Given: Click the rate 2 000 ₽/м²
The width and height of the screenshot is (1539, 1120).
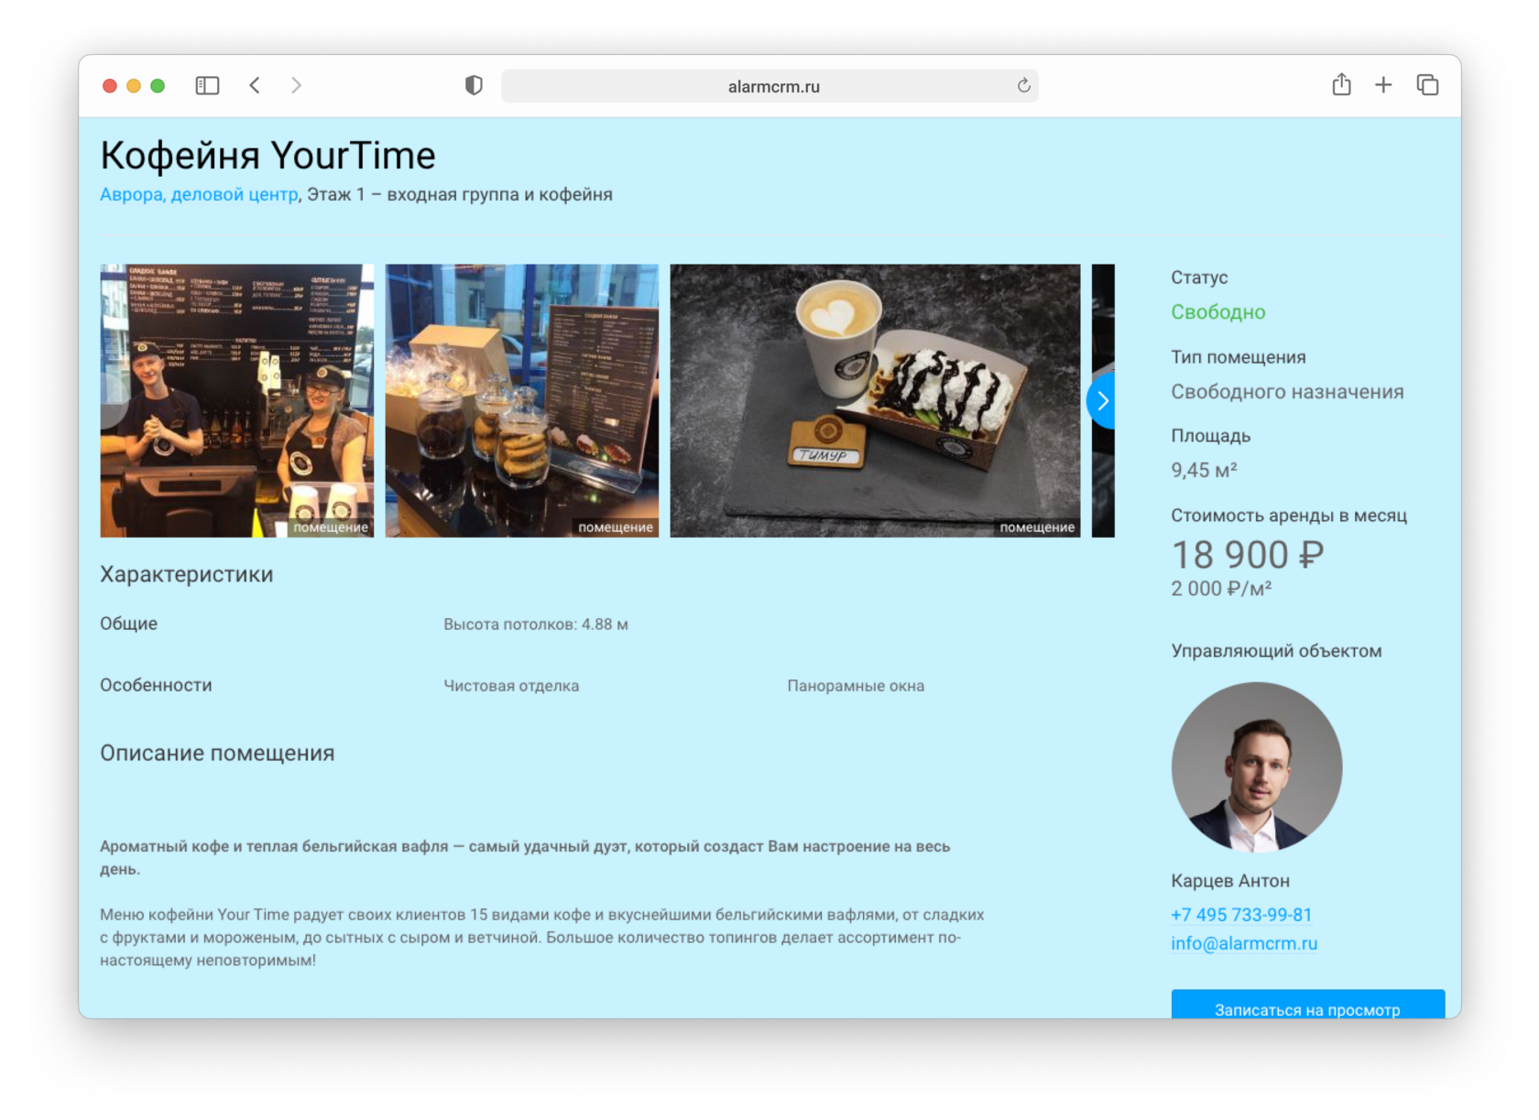Looking at the screenshot, I should pos(1221,589).
